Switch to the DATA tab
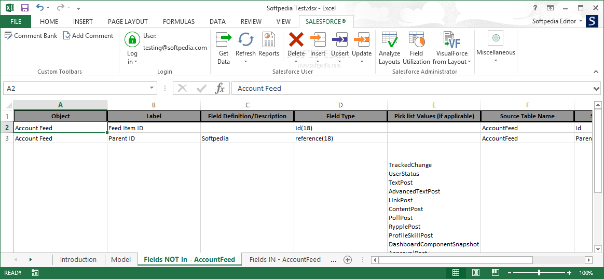Screen dimensions: 604x279 coord(217,22)
